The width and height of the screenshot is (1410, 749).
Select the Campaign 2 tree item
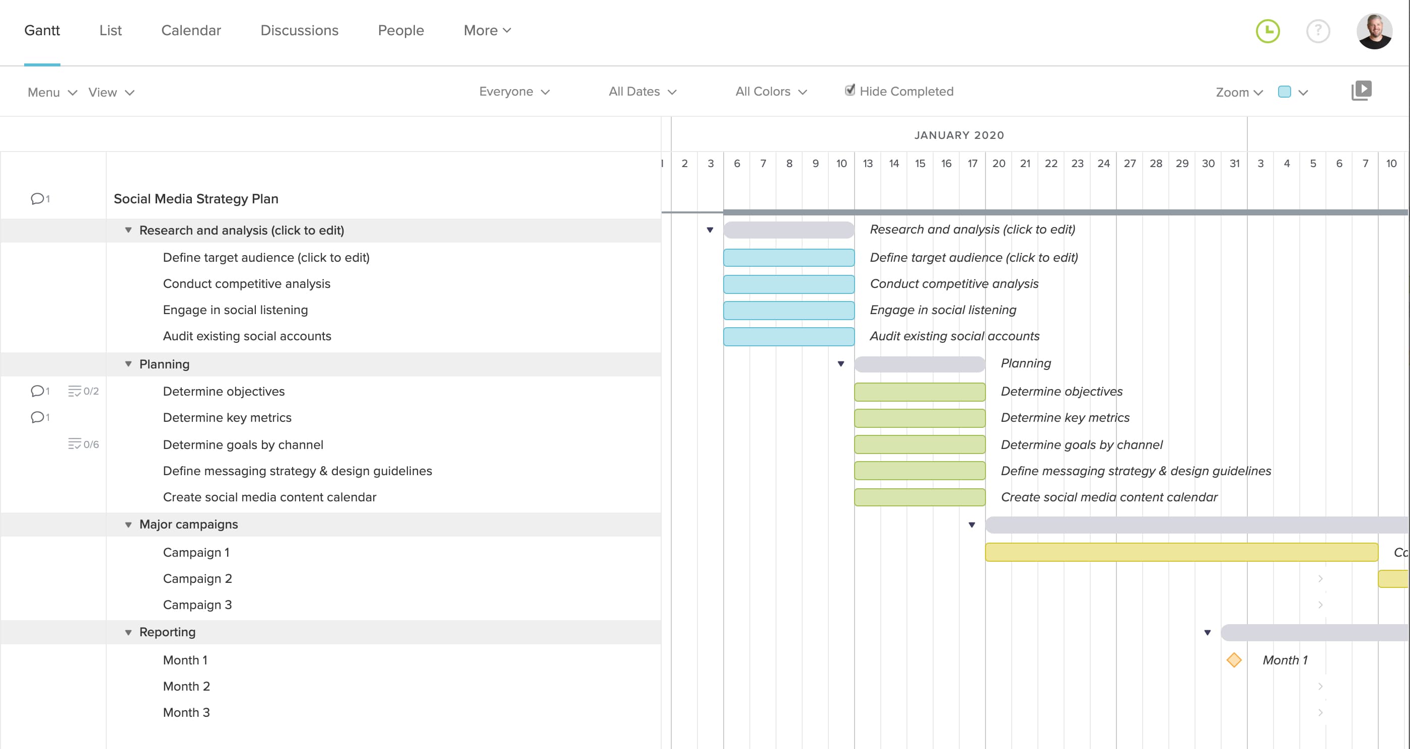coord(197,578)
